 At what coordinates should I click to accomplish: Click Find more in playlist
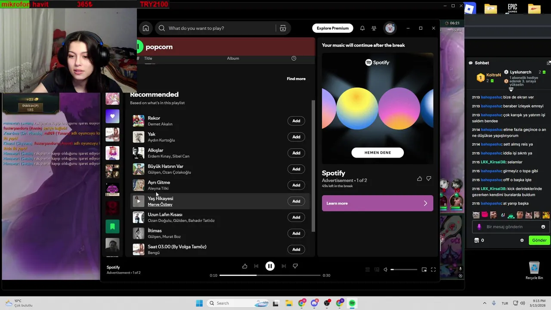[296, 79]
